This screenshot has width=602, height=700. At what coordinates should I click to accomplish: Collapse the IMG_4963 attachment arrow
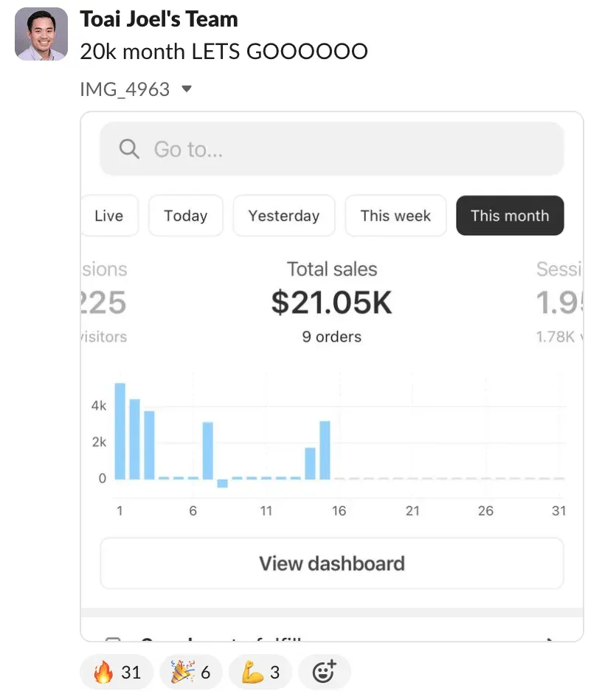pyautogui.click(x=187, y=89)
